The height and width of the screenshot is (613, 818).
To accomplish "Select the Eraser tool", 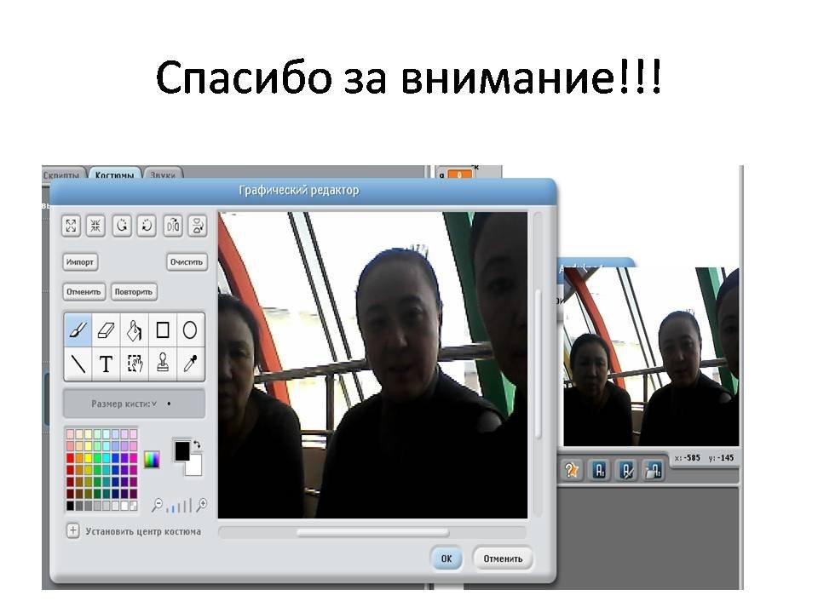I will pos(107,329).
